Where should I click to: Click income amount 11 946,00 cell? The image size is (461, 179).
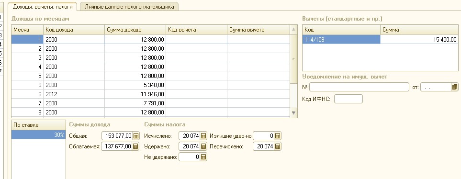pyautogui.click(x=135, y=94)
